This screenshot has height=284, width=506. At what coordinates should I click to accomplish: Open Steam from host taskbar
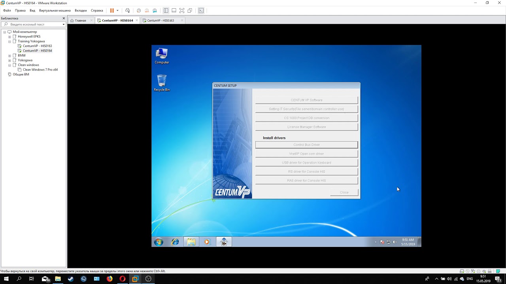click(x=71, y=279)
